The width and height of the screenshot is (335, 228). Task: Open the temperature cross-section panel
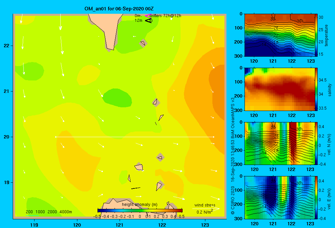point(279,35)
